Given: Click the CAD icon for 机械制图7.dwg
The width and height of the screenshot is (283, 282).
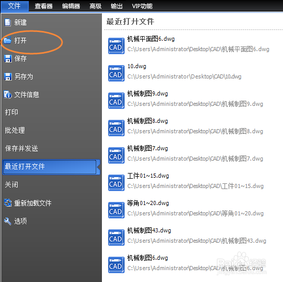Looking at the screenshot, I should point(116,155).
